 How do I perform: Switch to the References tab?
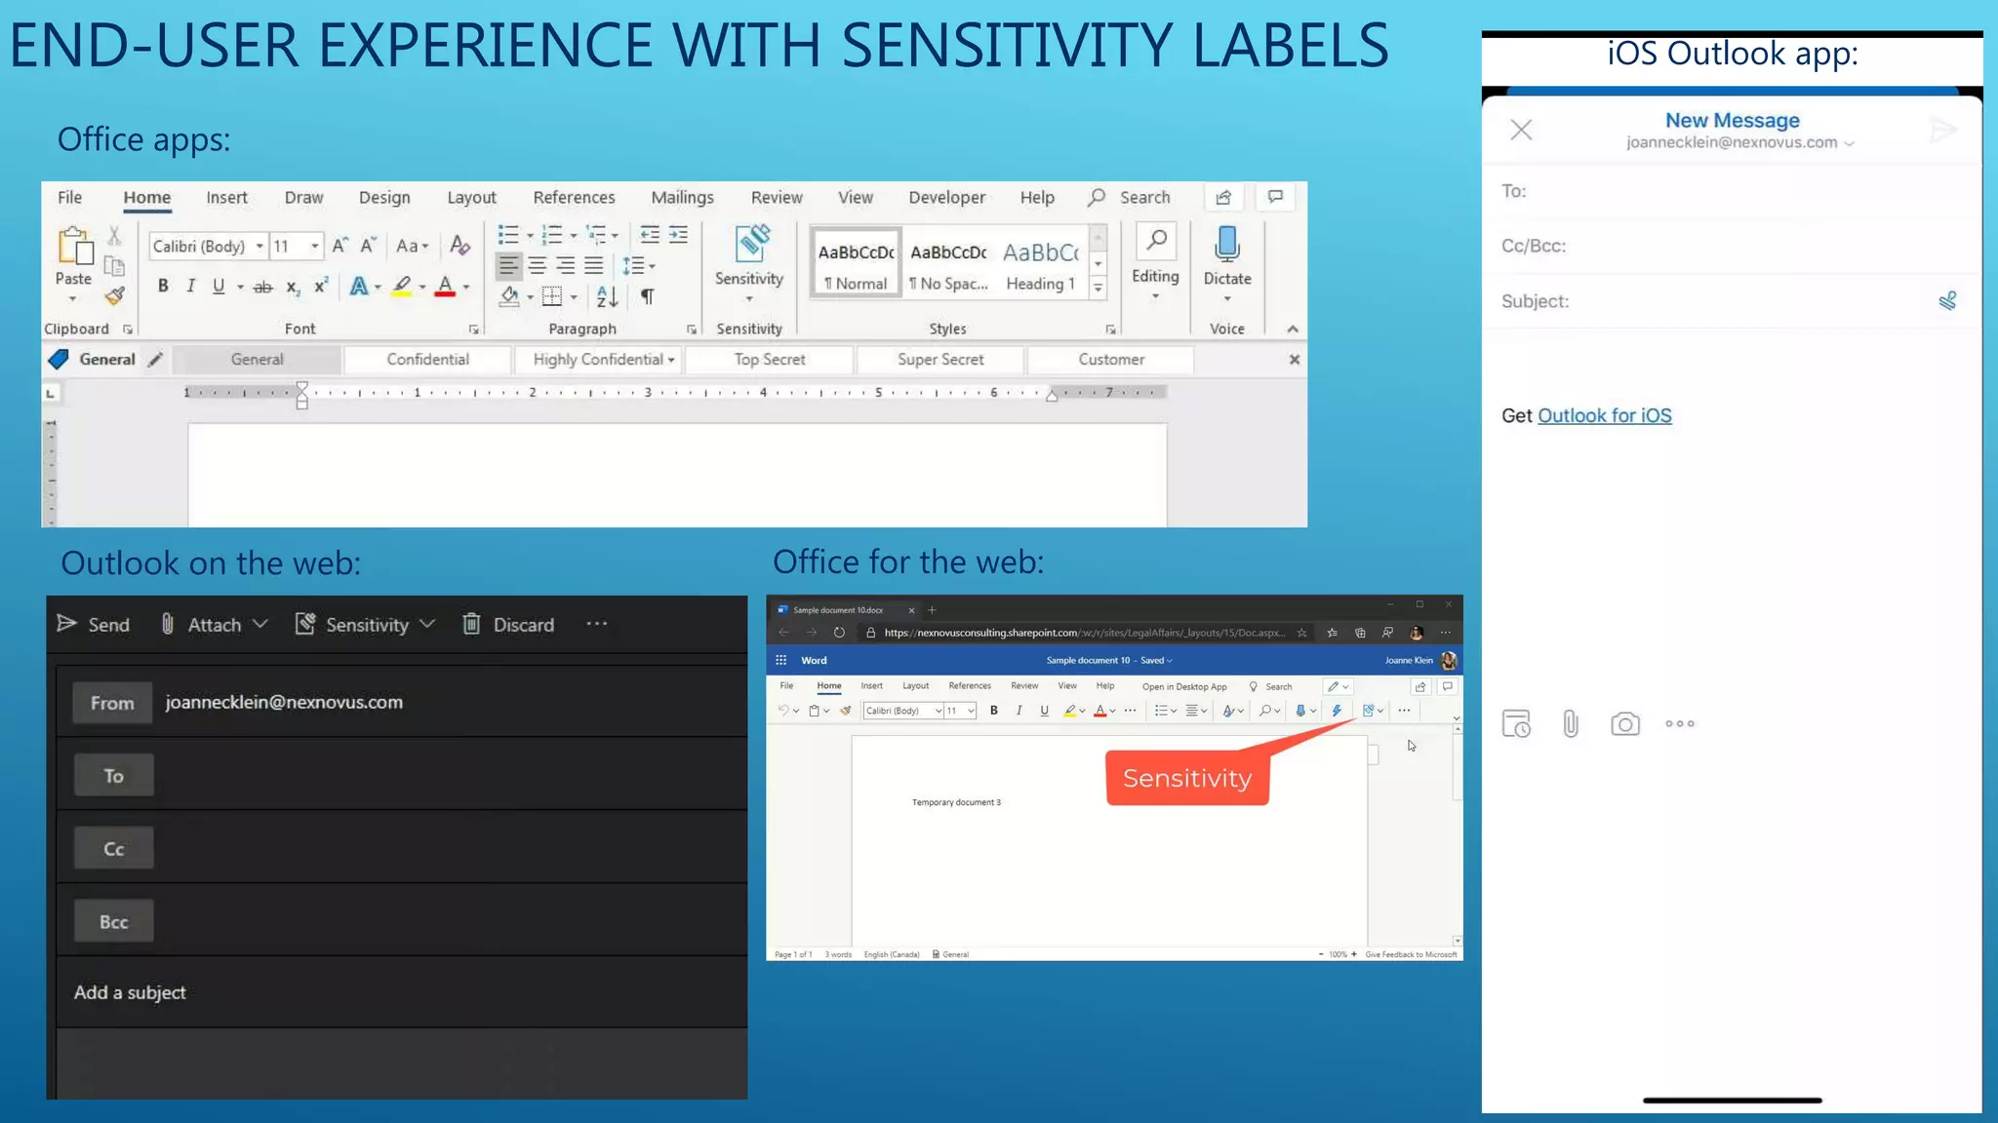574,198
